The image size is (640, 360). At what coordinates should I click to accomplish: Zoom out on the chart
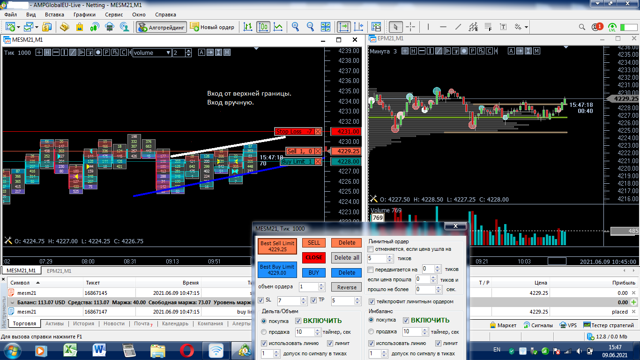click(x=310, y=27)
